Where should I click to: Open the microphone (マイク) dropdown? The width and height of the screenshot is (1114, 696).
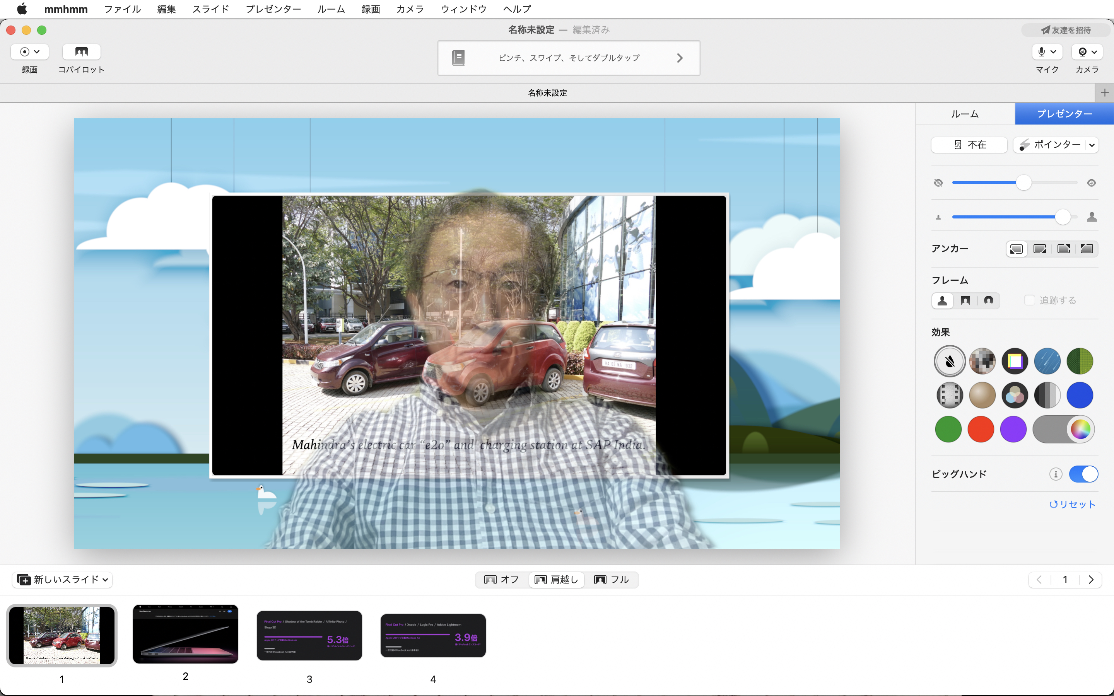coord(1047,52)
